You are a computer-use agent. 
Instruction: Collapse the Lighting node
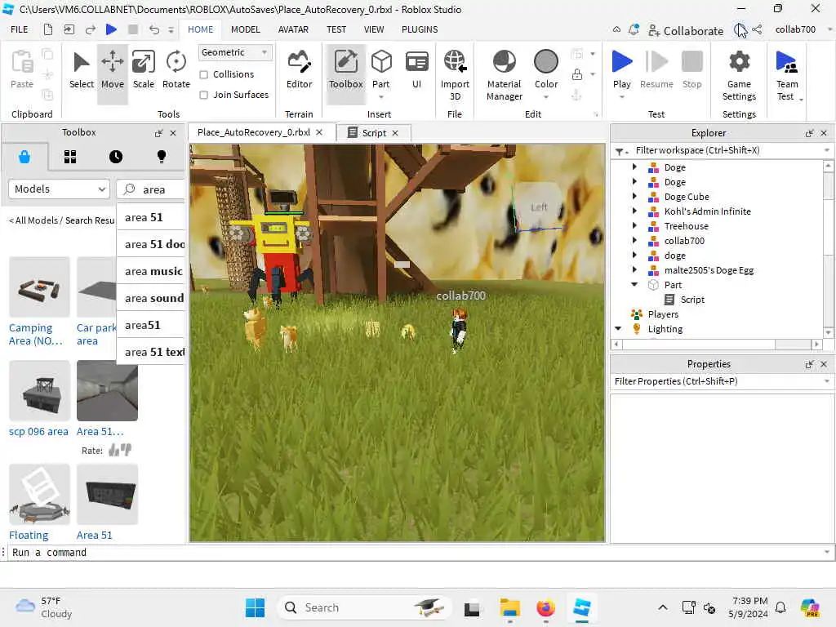pos(618,329)
